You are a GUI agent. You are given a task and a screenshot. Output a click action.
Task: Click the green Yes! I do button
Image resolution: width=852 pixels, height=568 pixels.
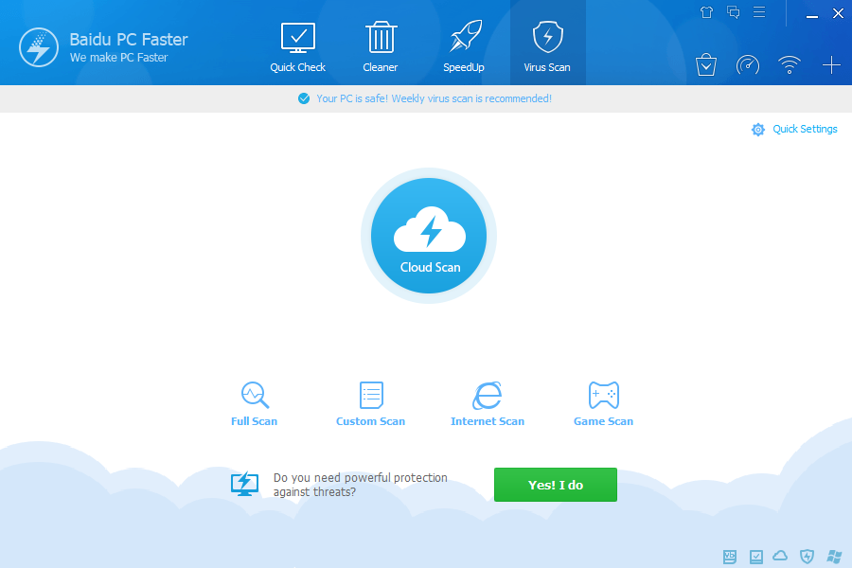[x=556, y=485]
